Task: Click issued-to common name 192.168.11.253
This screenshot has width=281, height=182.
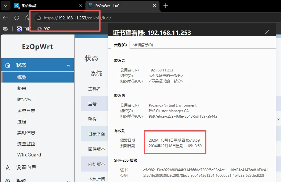Action: [x=161, y=70]
